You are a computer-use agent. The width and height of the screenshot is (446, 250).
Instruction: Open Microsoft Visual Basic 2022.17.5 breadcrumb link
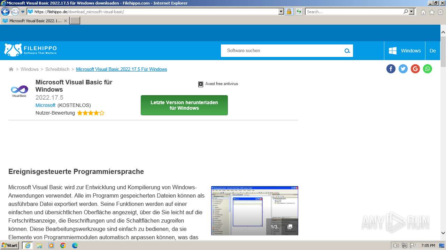point(121,69)
